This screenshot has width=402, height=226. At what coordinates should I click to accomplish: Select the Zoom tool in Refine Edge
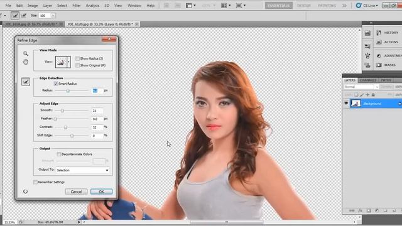tap(26, 53)
